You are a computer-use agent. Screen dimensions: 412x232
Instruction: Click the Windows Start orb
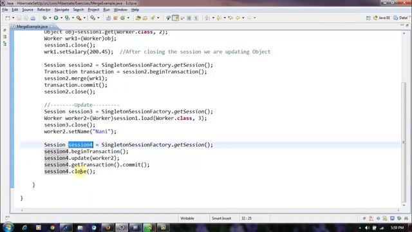(8, 227)
